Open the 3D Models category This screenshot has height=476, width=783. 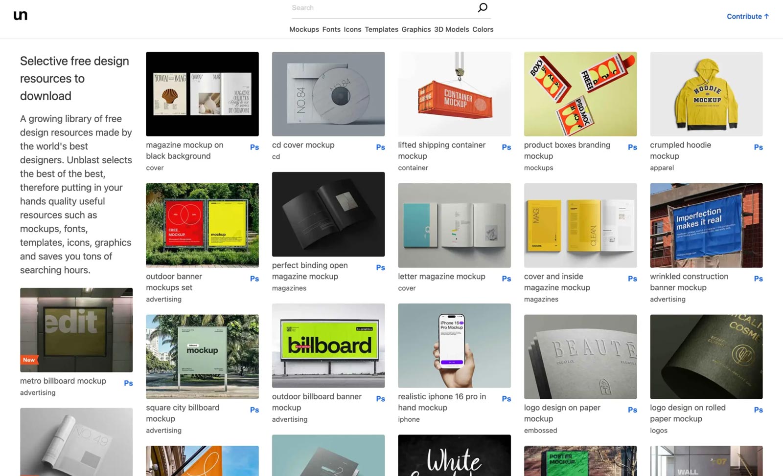(451, 29)
